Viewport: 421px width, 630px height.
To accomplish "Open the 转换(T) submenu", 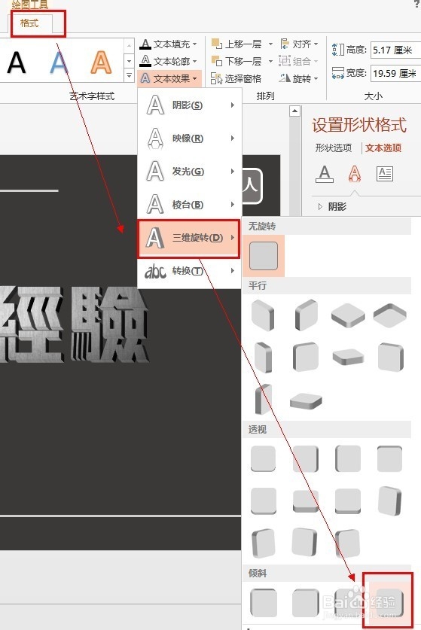I will click(x=189, y=271).
